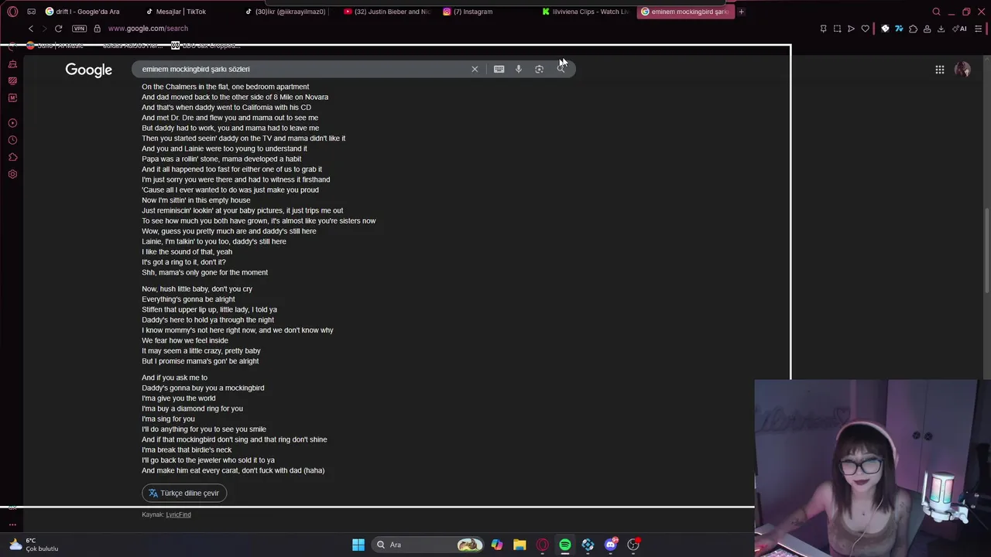Screen dimensions: 991x557
Task: Switch to the lilviviena Clips Kick tab
Action: tap(588, 12)
